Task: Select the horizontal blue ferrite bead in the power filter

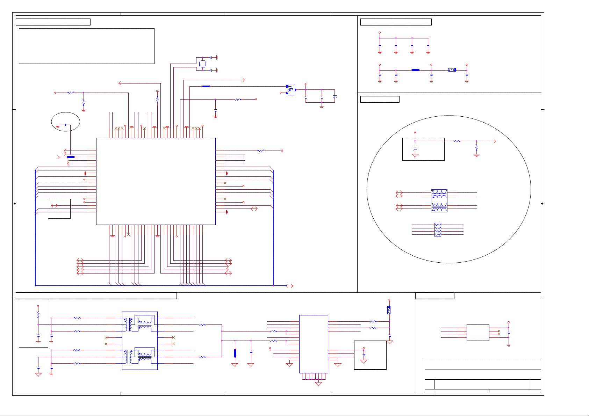Action: (x=416, y=70)
